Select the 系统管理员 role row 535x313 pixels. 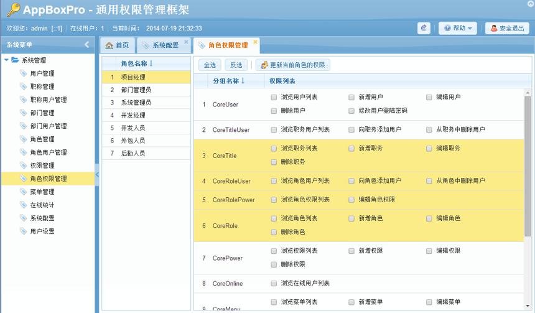(x=146, y=103)
